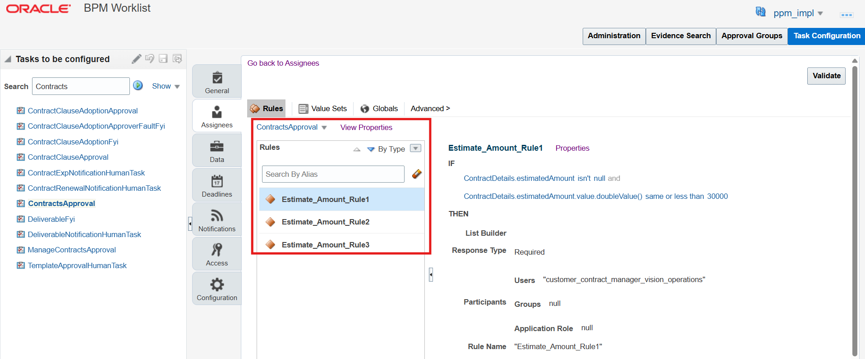Collapse the rules list splitter arrow
865x359 pixels.
coord(431,274)
